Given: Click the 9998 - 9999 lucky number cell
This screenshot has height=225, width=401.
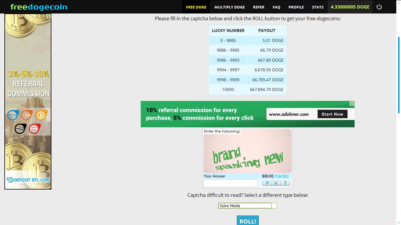Looking at the screenshot, I should point(228,80).
